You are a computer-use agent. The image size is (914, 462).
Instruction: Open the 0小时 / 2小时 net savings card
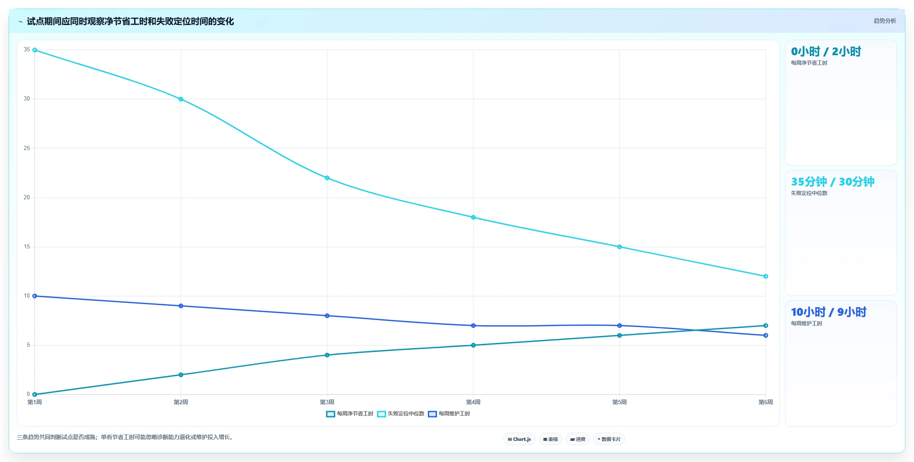click(x=841, y=103)
